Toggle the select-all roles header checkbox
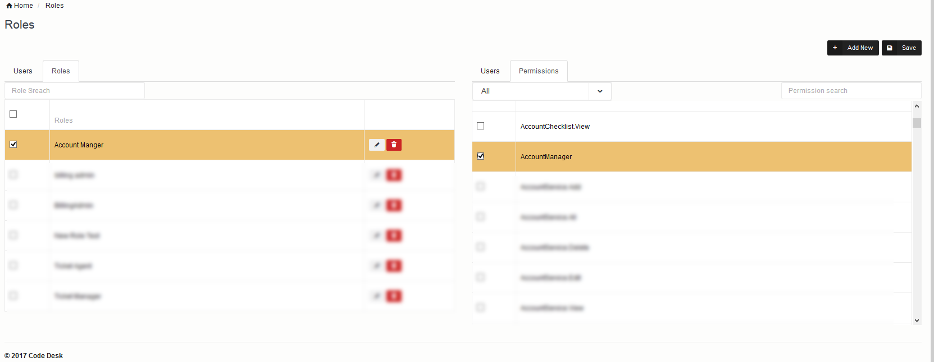The width and height of the screenshot is (934, 362). pyautogui.click(x=13, y=114)
